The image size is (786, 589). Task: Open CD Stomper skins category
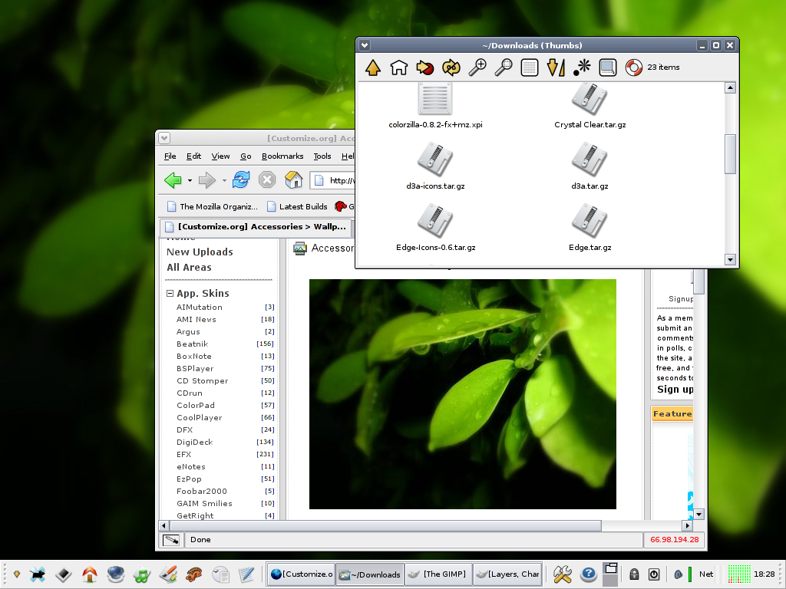click(x=202, y=380)
